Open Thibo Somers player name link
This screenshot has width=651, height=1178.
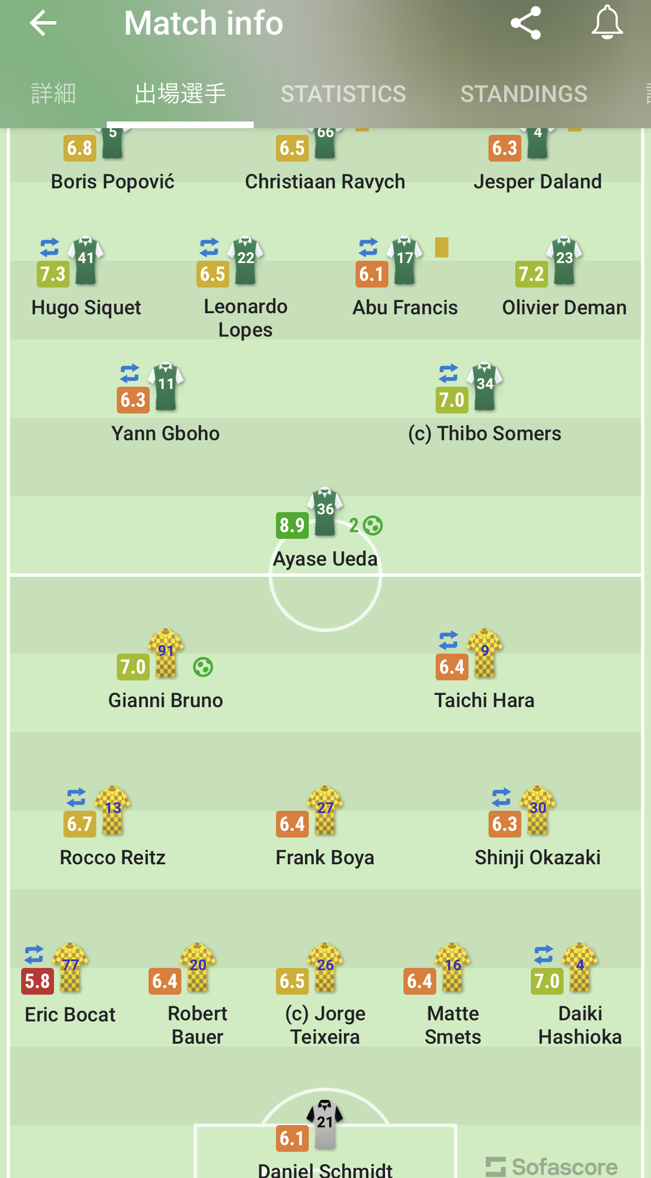click(485, 434)
